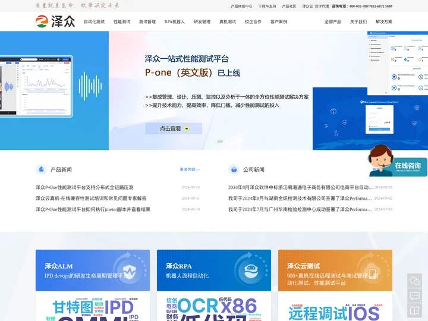The image size is (428, 321).
Task: Open the 泽众云测试 product card
Action: point(335,270)
